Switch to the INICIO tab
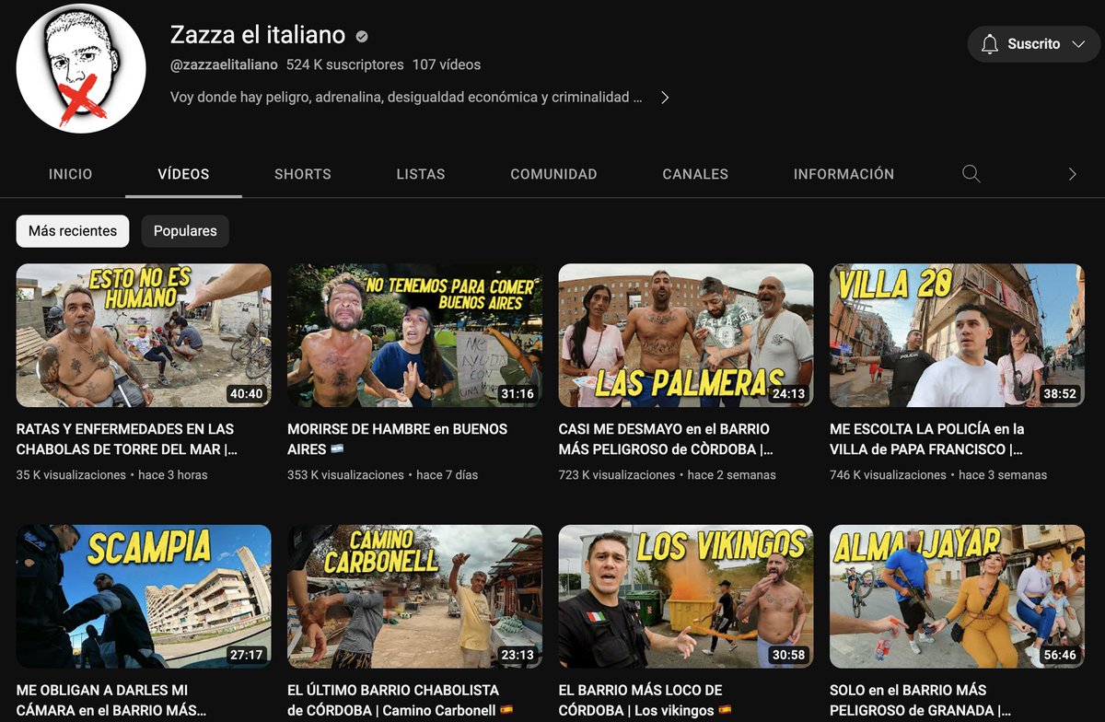Image resolution: width=1105 pixels, height=722 pixels. coord(71,174)
